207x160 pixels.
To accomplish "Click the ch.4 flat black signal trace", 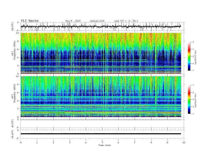I will tap(101, 134).
